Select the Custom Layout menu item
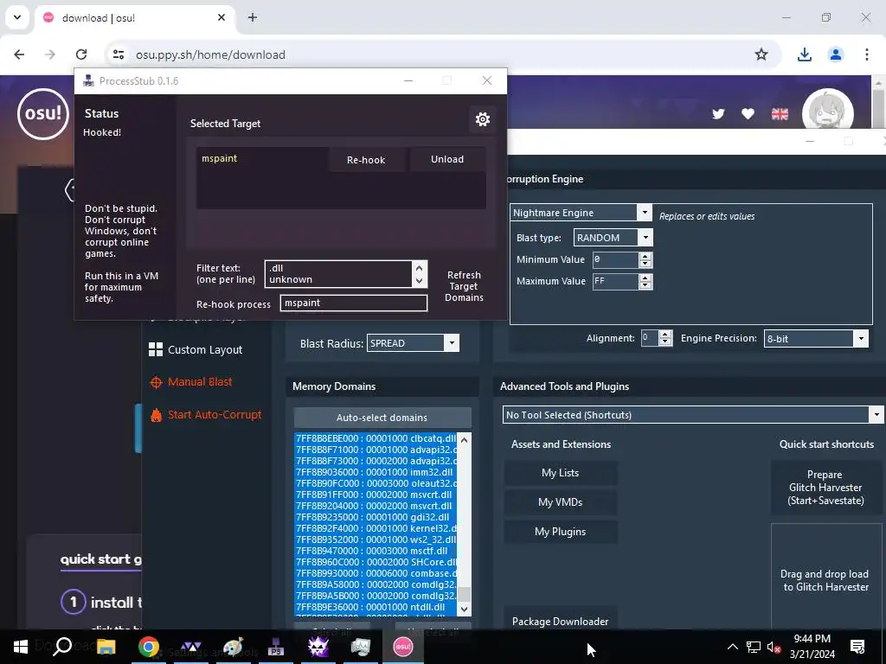Image resolution: width=886 pixels, height=664 pixels. pos(205,349)
